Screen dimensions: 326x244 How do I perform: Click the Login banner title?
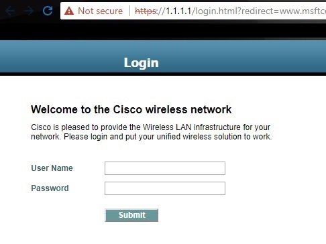click(x=142, y=63)
